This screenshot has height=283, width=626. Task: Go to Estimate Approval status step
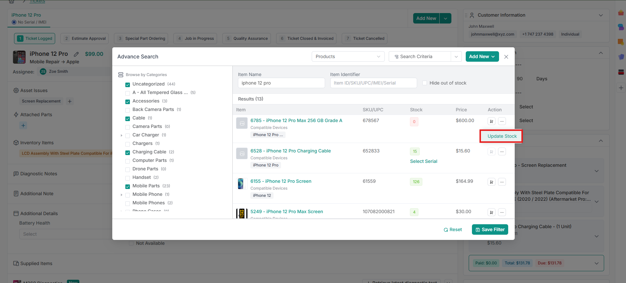point(85,39)
